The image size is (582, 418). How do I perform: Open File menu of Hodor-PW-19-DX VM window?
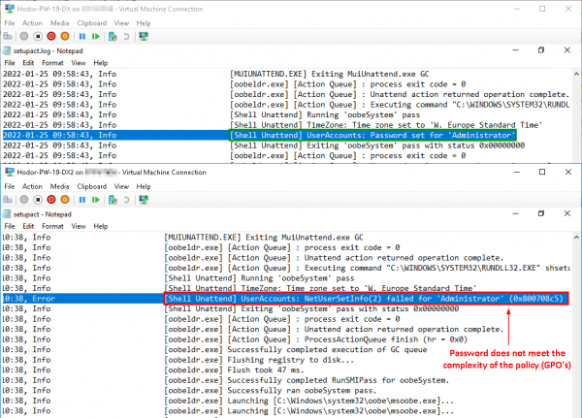click(10, 23)
